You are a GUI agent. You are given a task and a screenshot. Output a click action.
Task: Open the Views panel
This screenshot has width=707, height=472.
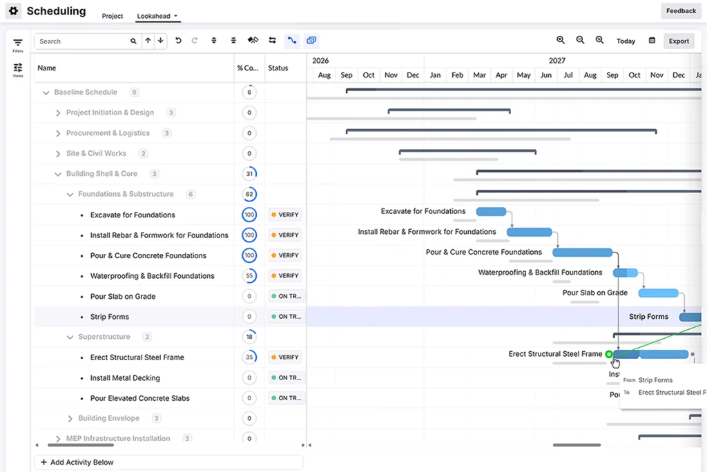17,70
